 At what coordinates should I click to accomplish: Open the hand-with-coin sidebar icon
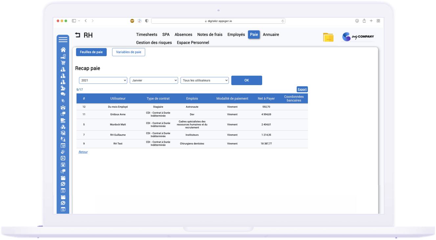(63, 56)
